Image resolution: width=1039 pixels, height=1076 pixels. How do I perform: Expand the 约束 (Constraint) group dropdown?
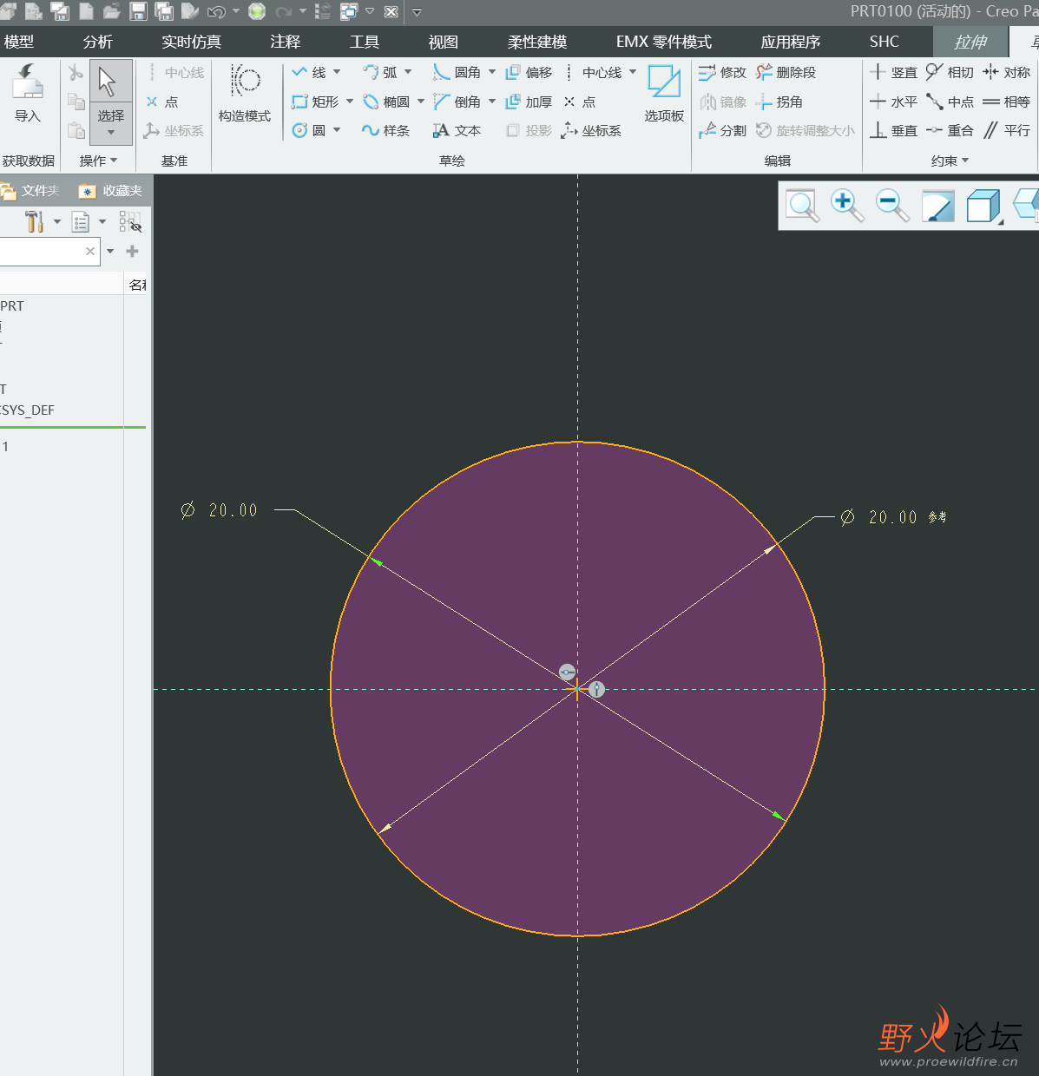pyautogui.click(x=950, y=161)
